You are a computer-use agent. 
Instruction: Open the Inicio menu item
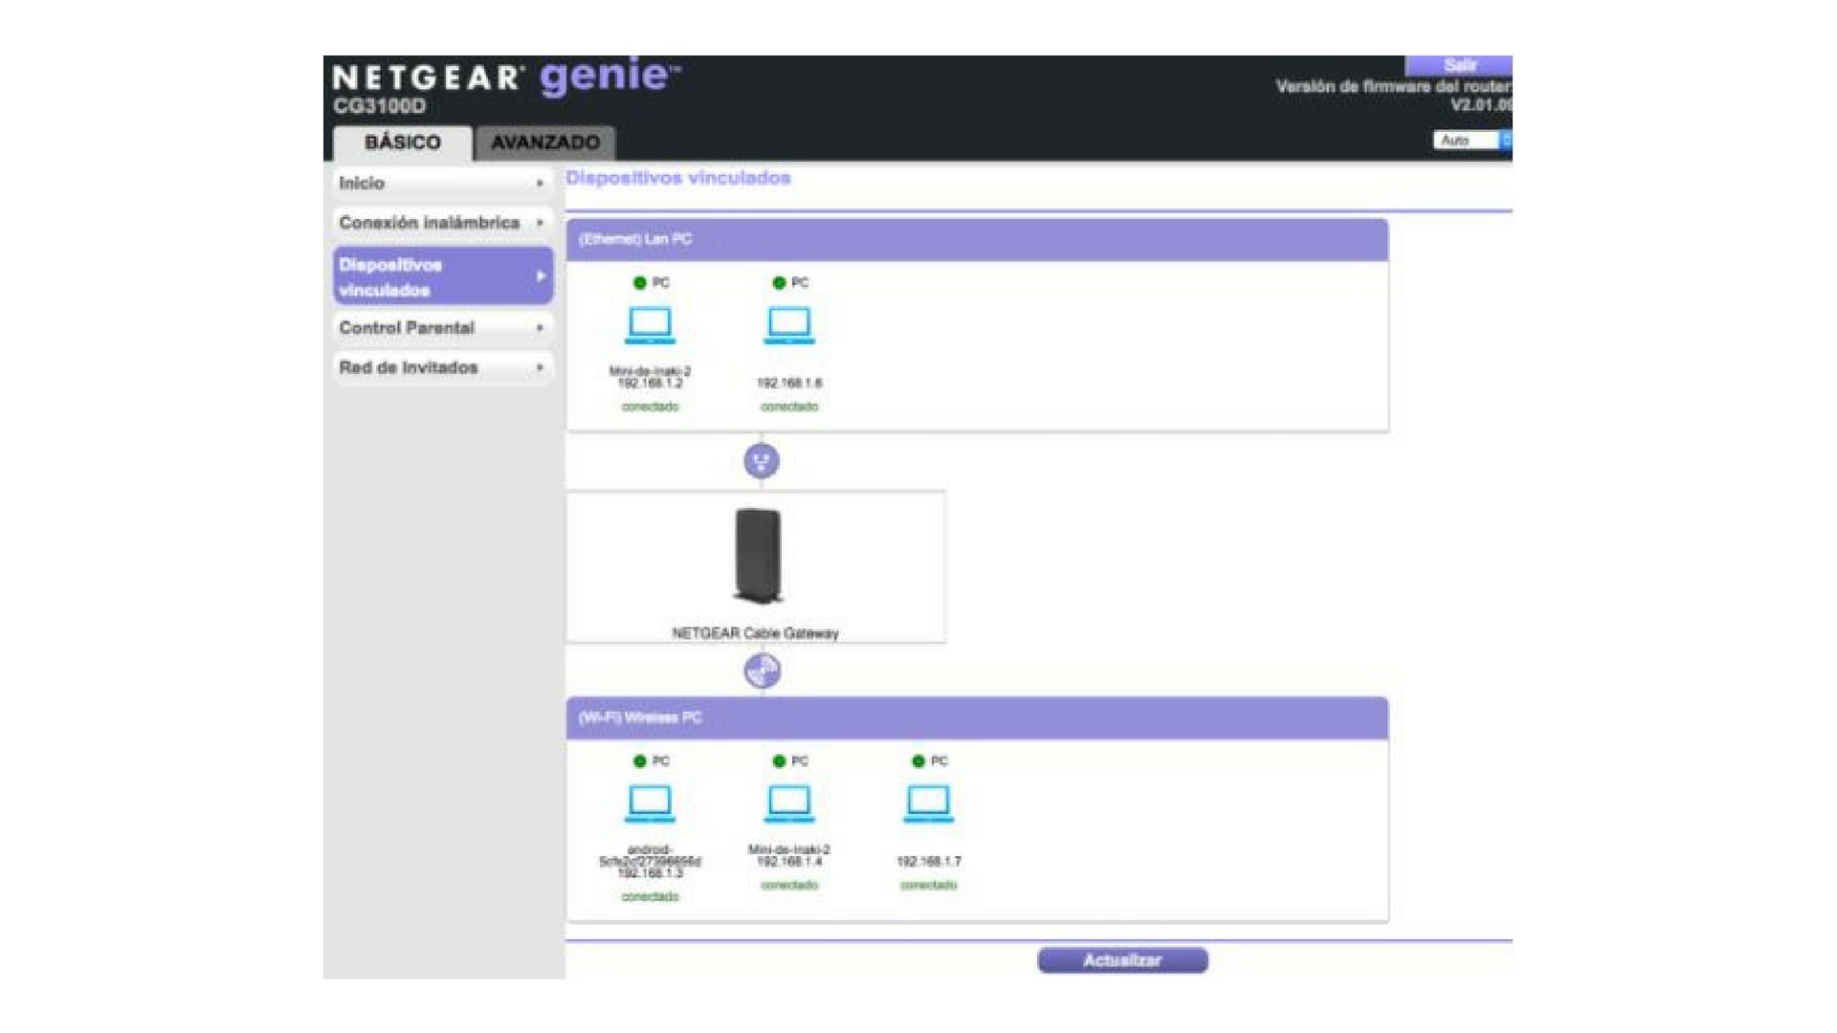(x=443, y=183)
